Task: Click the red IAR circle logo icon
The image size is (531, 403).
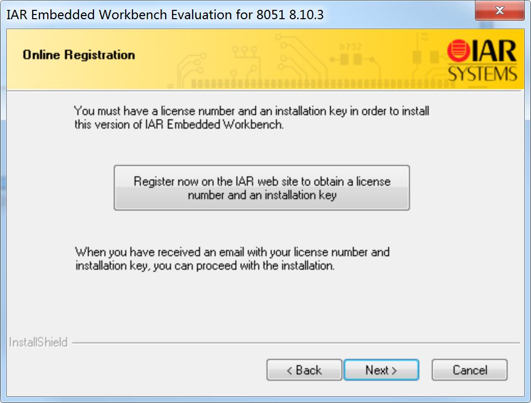Action: pos(458,52)
